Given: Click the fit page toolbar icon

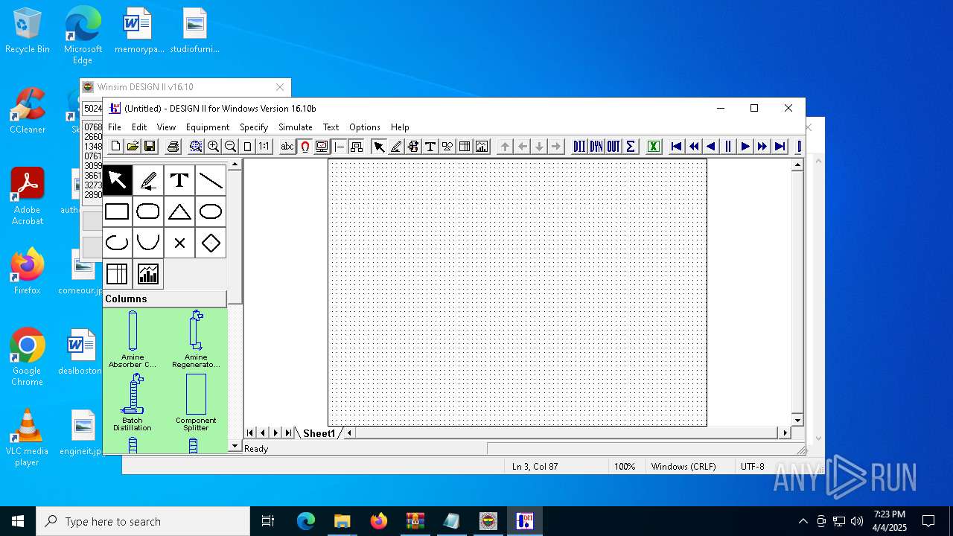Looking at the screenshot, I should tap(247, 147).
